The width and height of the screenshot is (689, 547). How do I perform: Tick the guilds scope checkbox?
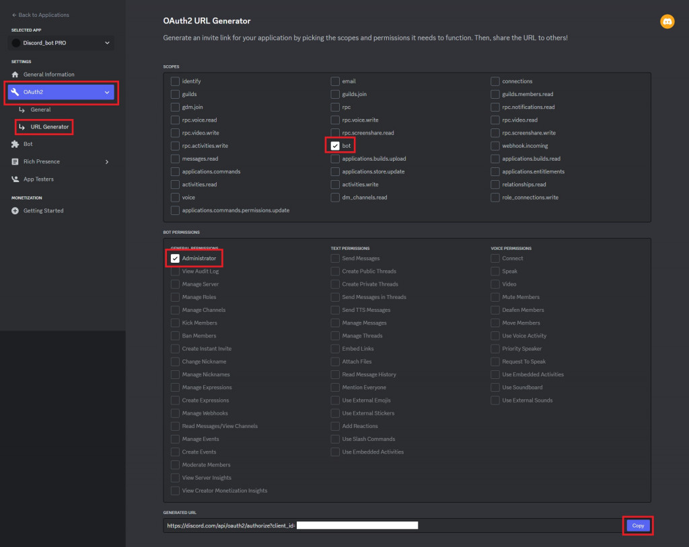(175, 94)
